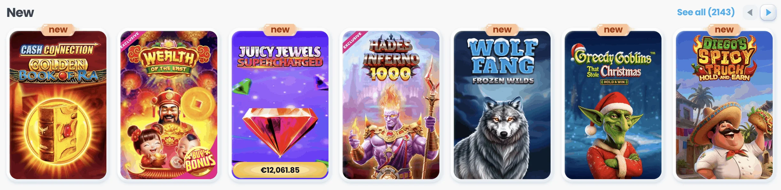The height and width of the screenshot is (190, 781).
Task: Click the new badge above Greedy Goblins
Action: tap(613, 30)
